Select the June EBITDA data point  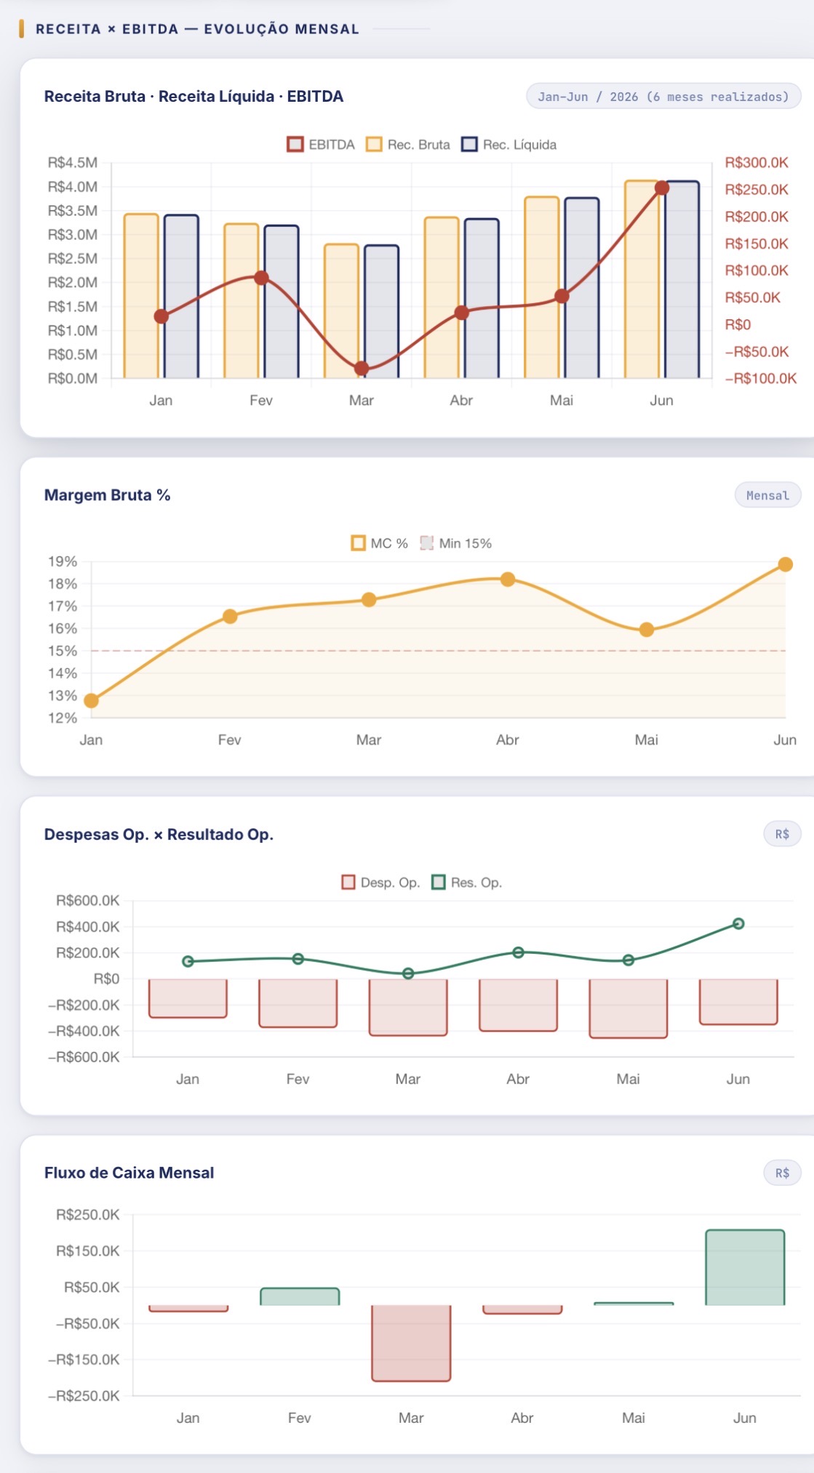click(x=662, y=188)
